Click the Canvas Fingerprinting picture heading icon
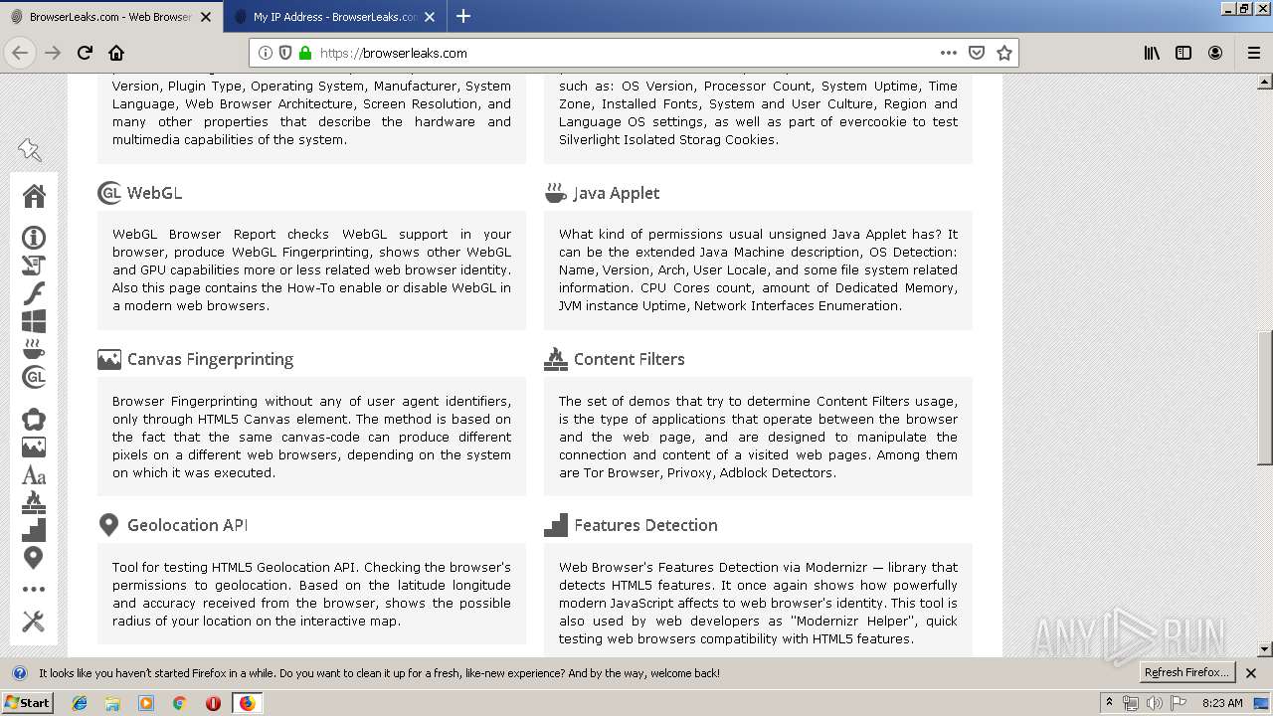This screenshot has width=1273, height=716. pos(109,359)
